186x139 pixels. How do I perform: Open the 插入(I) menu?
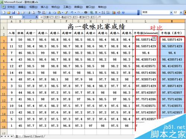[x=44, y=7]
